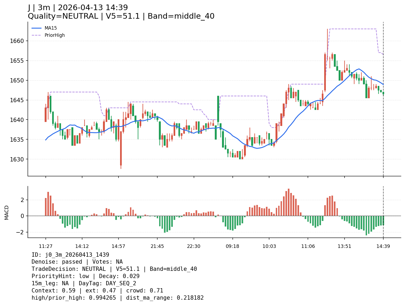
Task: Click the chart title with date 2026-04-13
Action: coord(78,8)
